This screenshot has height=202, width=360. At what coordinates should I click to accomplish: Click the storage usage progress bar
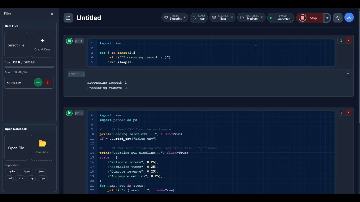pos(29,67)
